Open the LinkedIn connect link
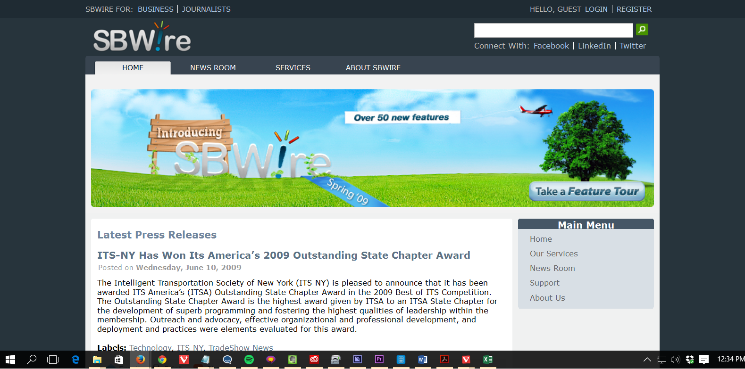 click(x=594, y=46)
